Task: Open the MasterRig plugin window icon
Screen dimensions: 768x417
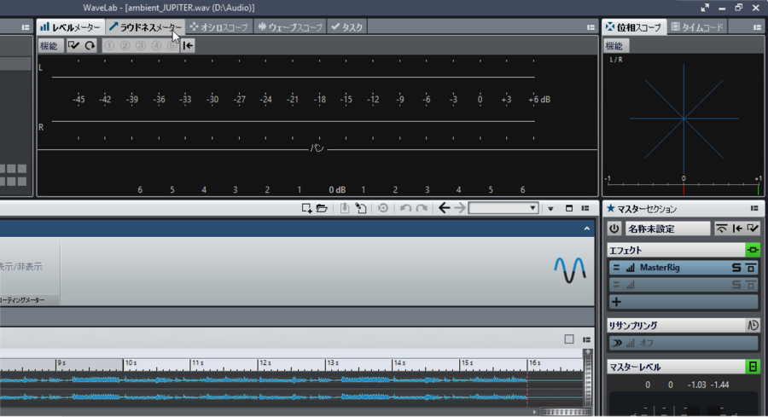Action: (x=751, y=268)
